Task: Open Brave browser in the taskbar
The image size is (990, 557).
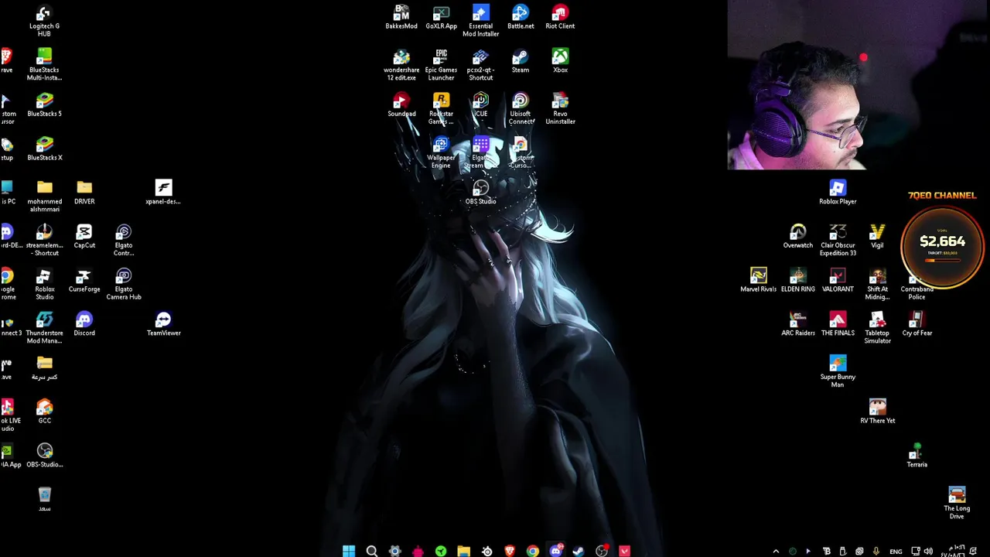Action: click(x=510, y=551)
